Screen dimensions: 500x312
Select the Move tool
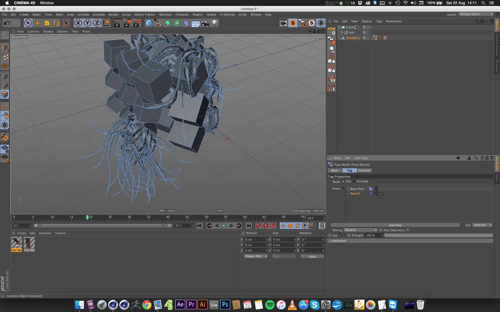pyautogui.click(x=37, y=23)
